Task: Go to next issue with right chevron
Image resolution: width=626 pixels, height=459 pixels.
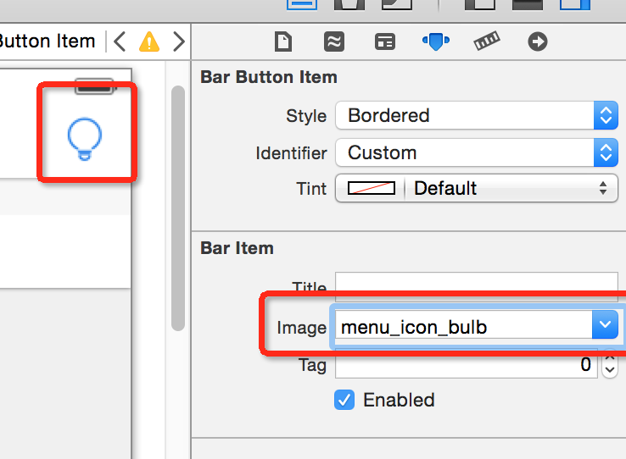Action: 179,41
